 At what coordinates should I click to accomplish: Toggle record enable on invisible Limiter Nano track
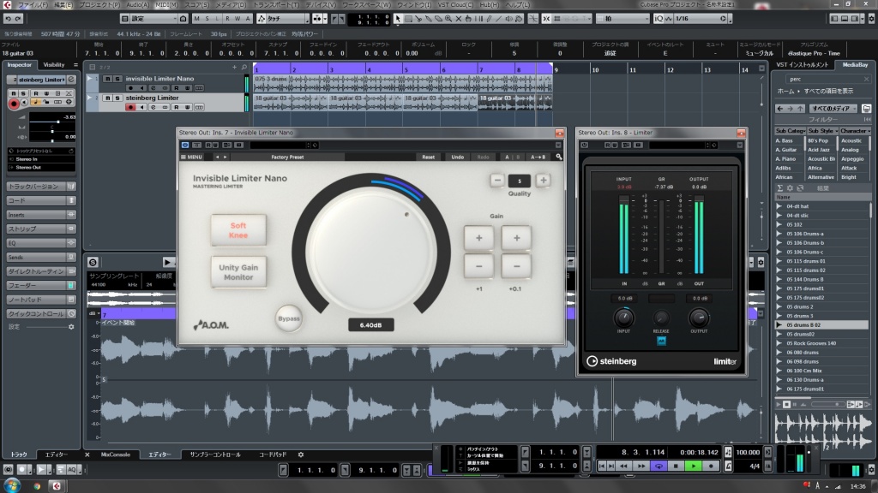coord(131,88)
